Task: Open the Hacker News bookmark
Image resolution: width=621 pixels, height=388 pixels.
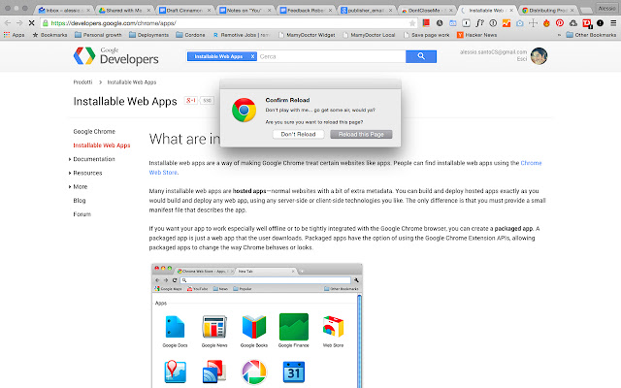Action: [x=476, y=35]
